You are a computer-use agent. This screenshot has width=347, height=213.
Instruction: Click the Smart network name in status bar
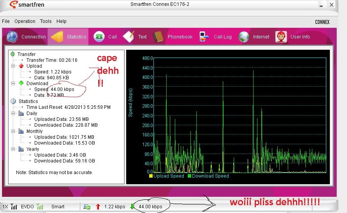click(58, 207)
